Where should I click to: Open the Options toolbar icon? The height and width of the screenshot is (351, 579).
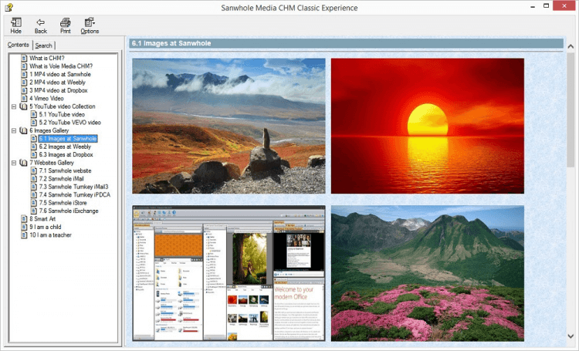(x=90, y=22)
